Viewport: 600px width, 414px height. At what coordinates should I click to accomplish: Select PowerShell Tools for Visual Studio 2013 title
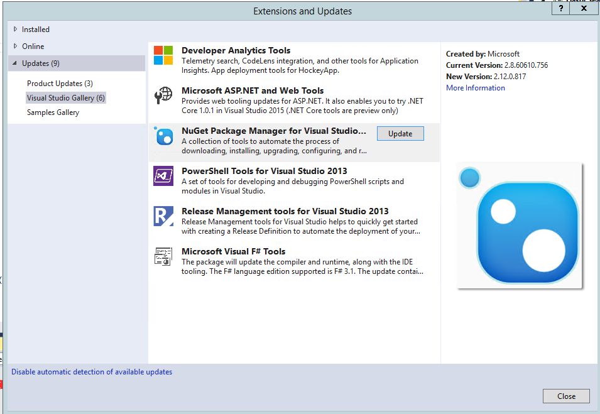[265, 171]
